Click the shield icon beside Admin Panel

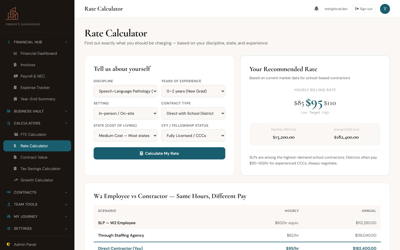pos(8,244)
